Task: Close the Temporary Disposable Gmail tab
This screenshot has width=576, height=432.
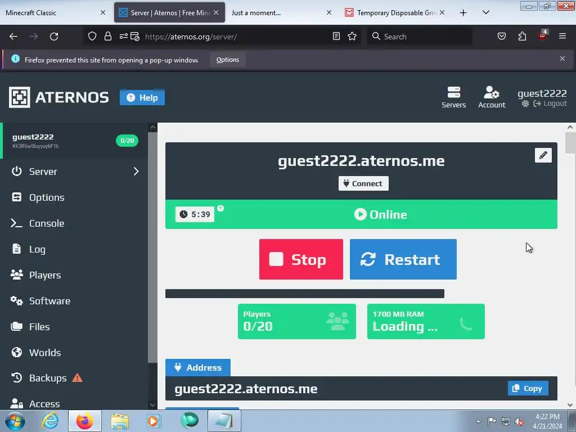Action: pos(442,12)
